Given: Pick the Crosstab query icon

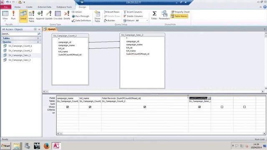Looking at the screenshot, I should click(x=58, y=15).
